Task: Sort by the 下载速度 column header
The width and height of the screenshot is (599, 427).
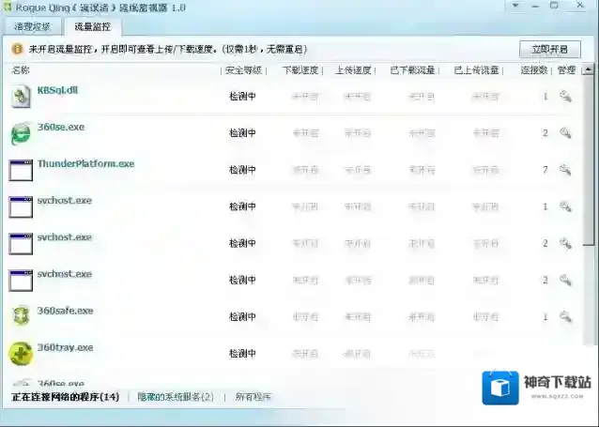Action: click(x=299, y=69)
